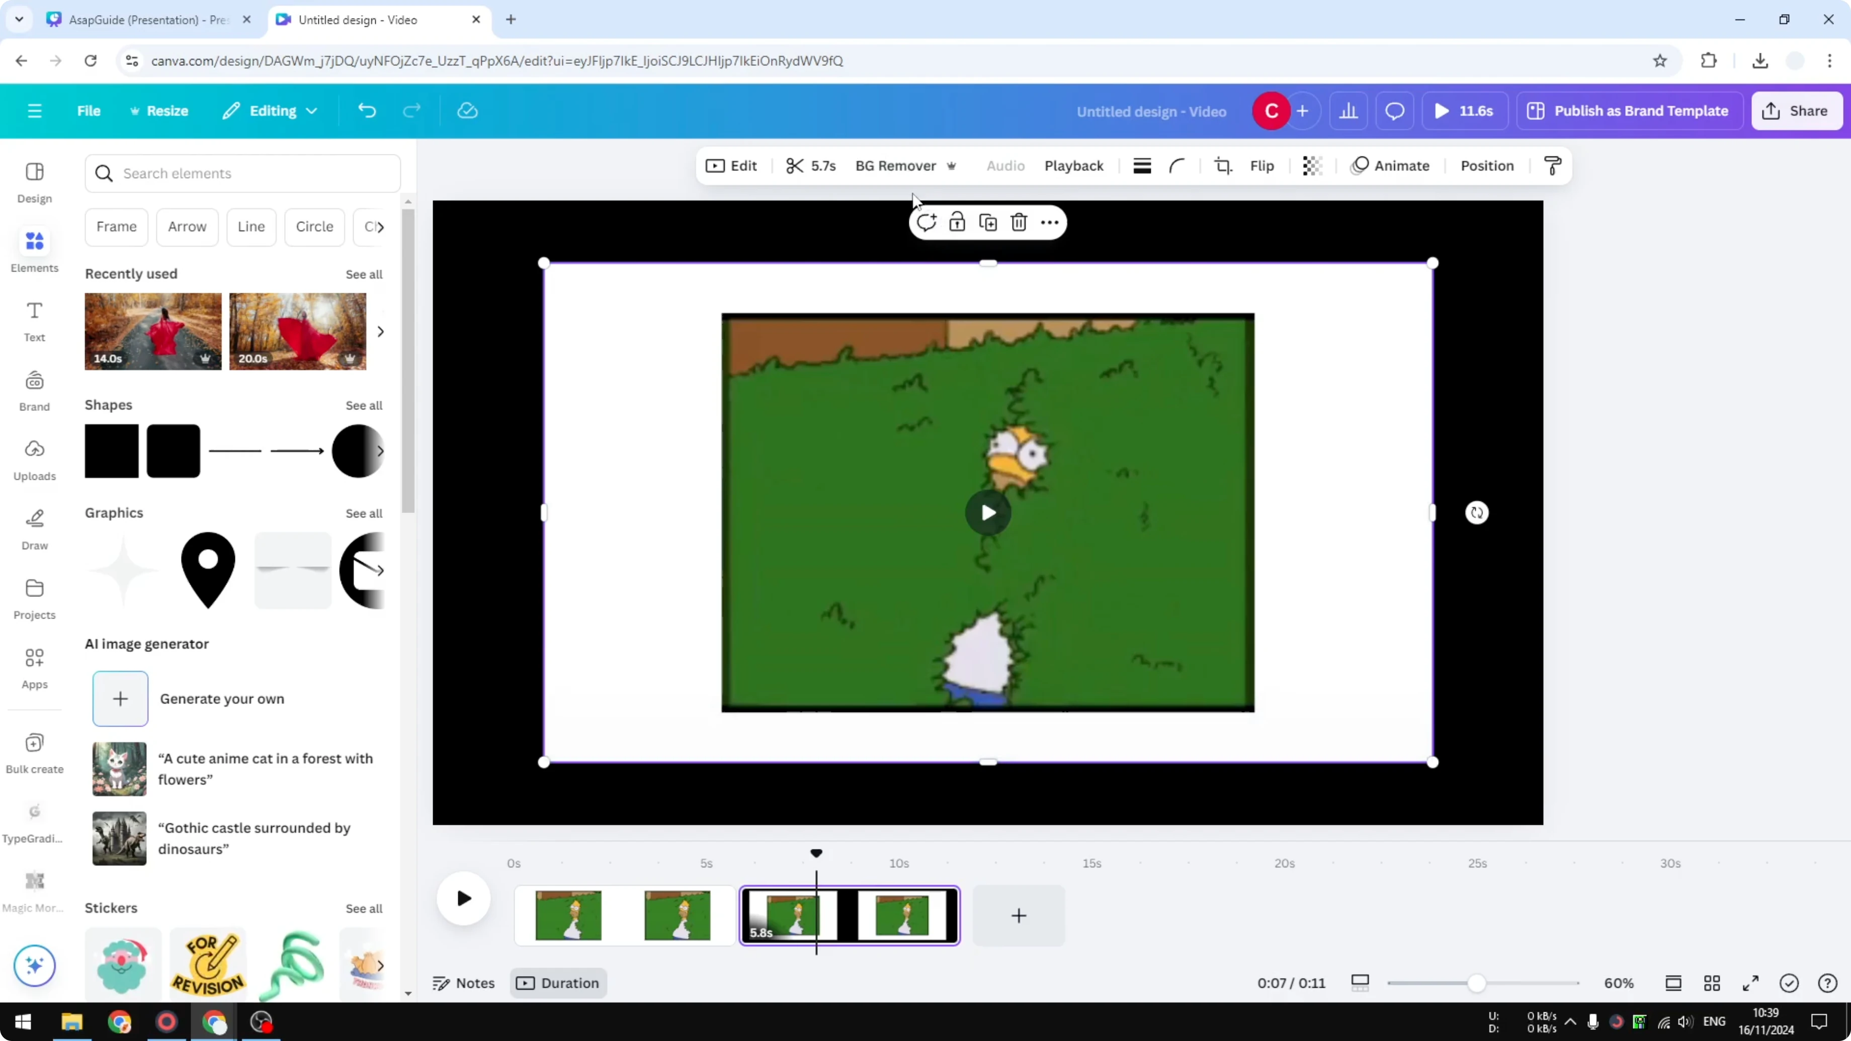Toggle the Duration button in footer
Viewport: 1851px width, 1041px height.
(x=558, y=983)
